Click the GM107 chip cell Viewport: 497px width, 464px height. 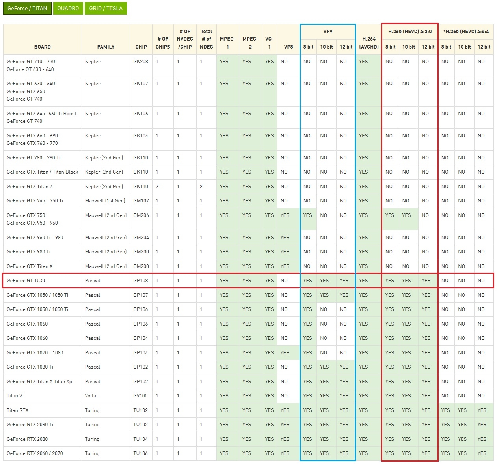tap(141, 201)
